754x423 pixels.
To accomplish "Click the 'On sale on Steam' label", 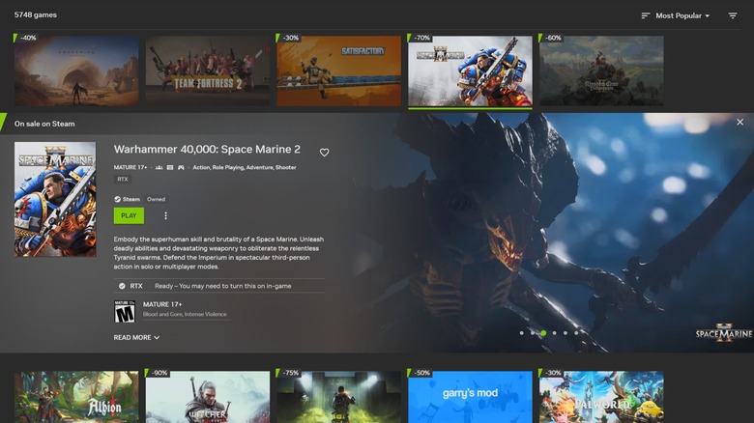I will tap(44, 124).
